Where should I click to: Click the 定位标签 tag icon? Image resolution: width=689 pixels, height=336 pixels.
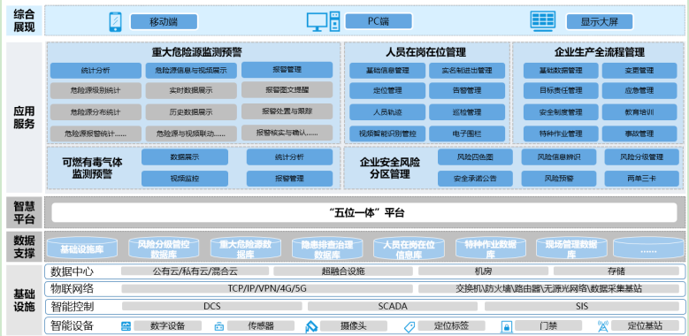click(410, 326)
